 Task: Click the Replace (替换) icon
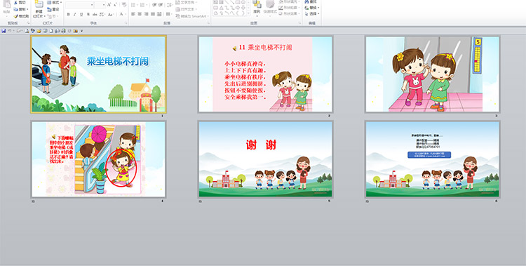[x=306, y=8]
